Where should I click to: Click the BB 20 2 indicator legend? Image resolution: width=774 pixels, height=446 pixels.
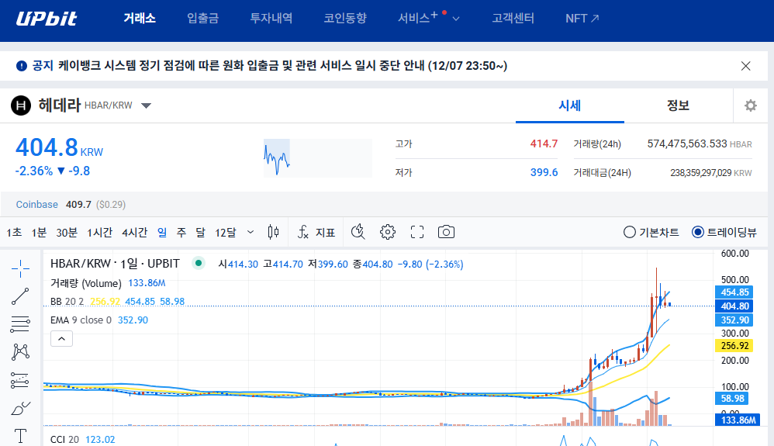click(x=67, y=301)
